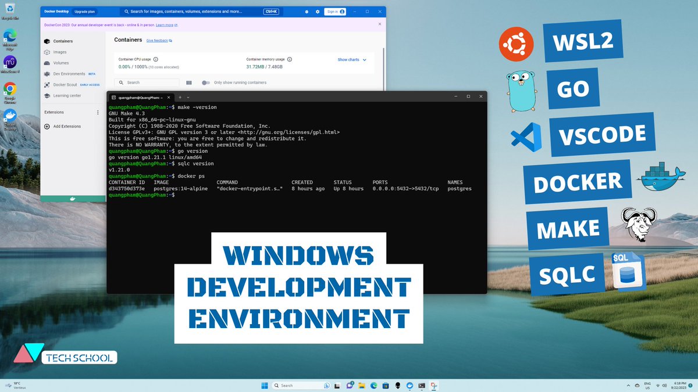Open the ENG US language switcher
This screenshot has width=698, height=392.
[x=647, y=386]
